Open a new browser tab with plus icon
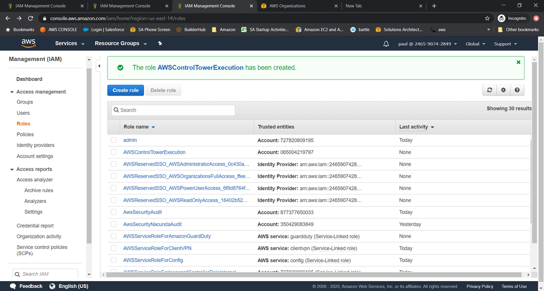Image resolution: width=544 pixels, height=291 pixels. tap(434, 6)
